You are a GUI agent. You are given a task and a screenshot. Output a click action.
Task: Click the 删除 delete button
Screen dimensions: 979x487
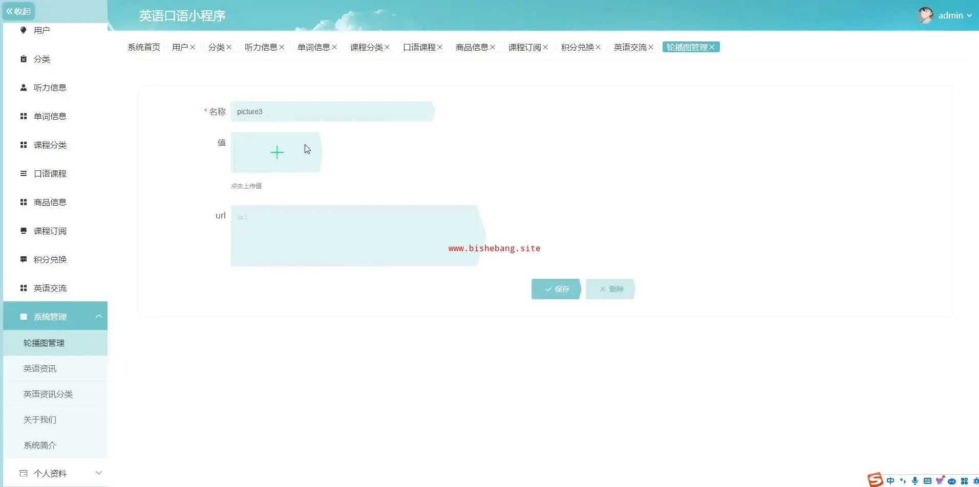(x=610, y=289)
